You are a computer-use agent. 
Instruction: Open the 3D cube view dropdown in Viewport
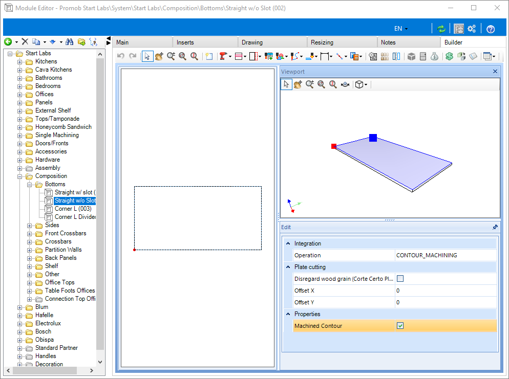point(361,84)
